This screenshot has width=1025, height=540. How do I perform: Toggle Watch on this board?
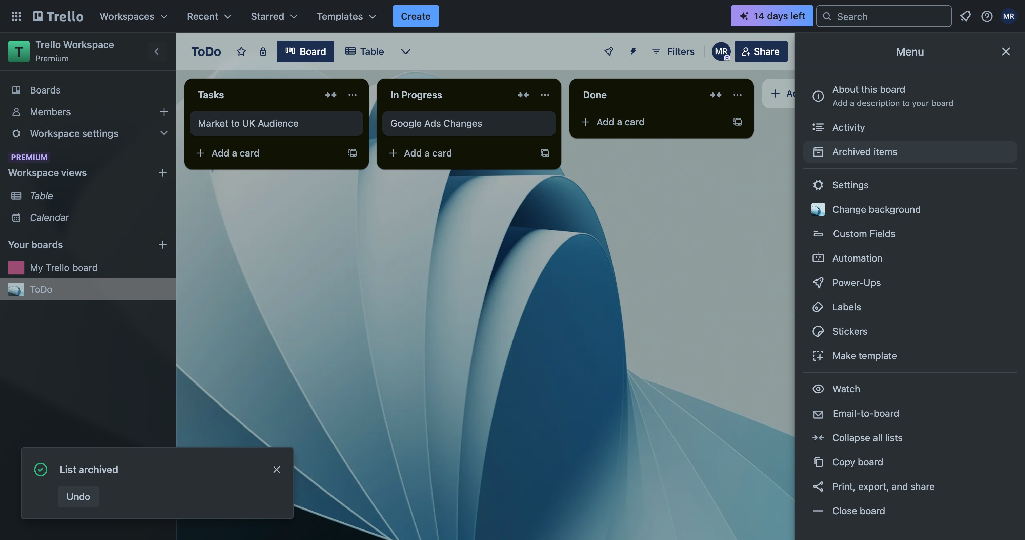coord(910,389)
